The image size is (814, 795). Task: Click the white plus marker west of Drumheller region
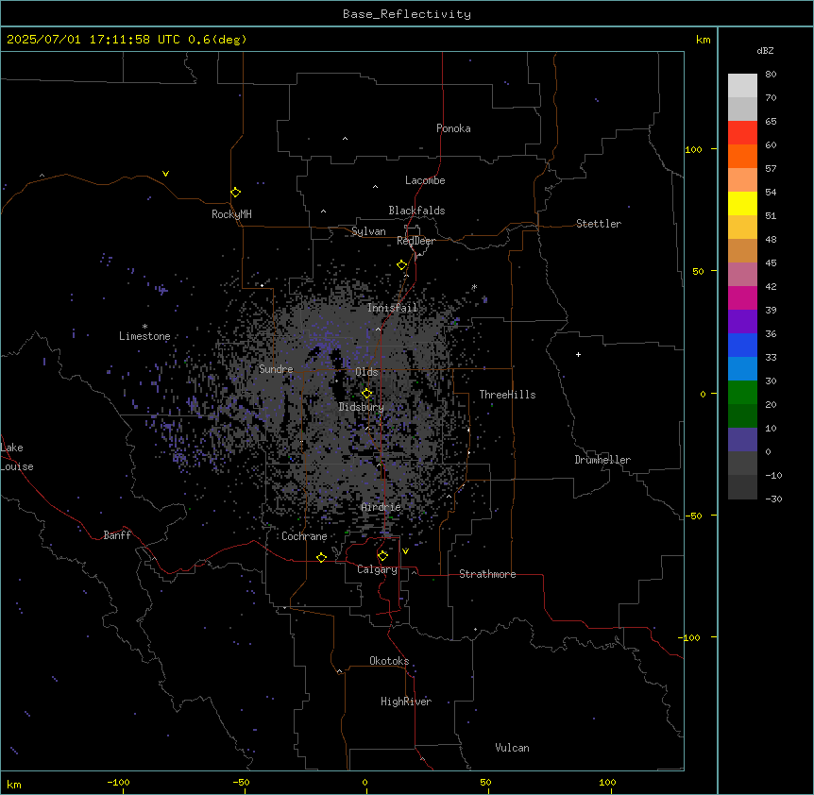(x=578, y=354)
